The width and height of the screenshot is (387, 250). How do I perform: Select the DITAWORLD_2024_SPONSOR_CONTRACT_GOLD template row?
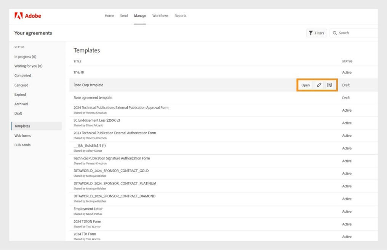pyautogui.click(x=112, y=171)
